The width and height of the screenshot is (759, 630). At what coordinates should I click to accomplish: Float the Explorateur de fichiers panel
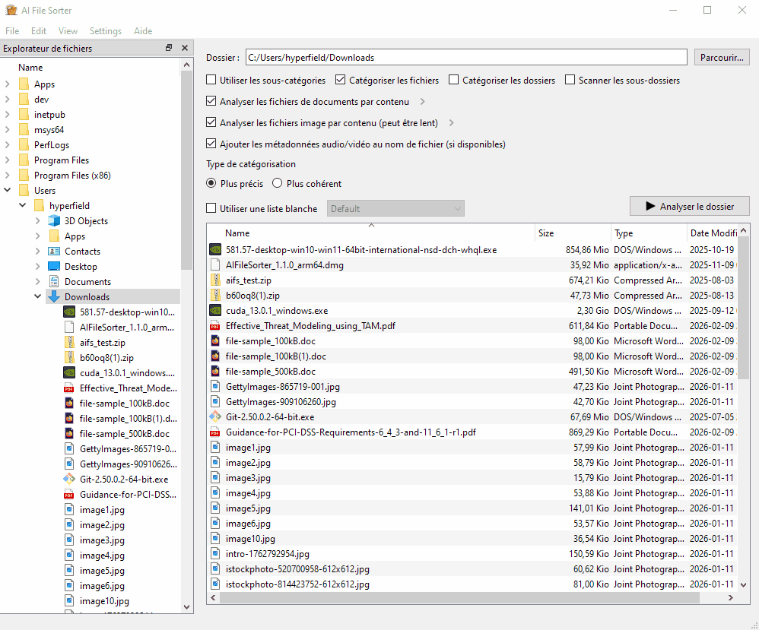(x=169, y=48)
